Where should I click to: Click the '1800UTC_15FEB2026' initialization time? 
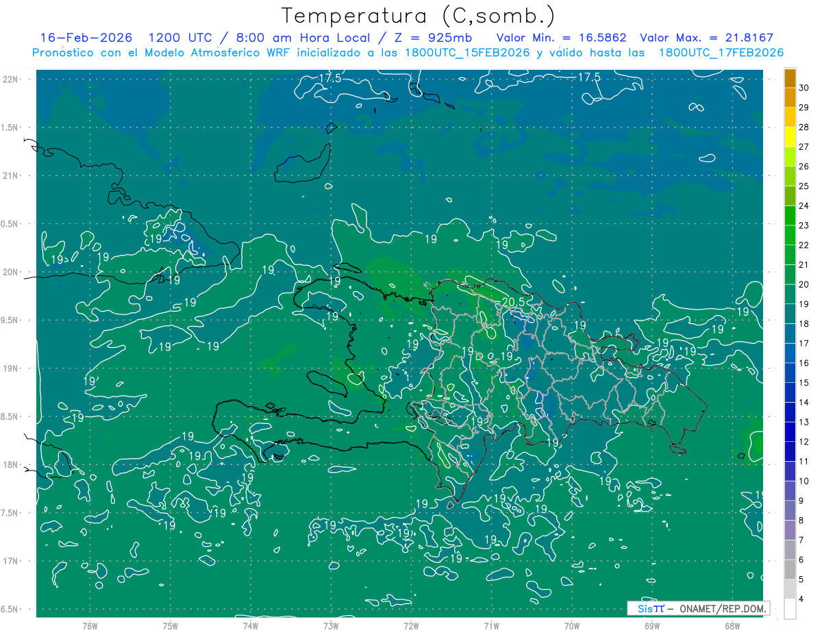(469, 53)
